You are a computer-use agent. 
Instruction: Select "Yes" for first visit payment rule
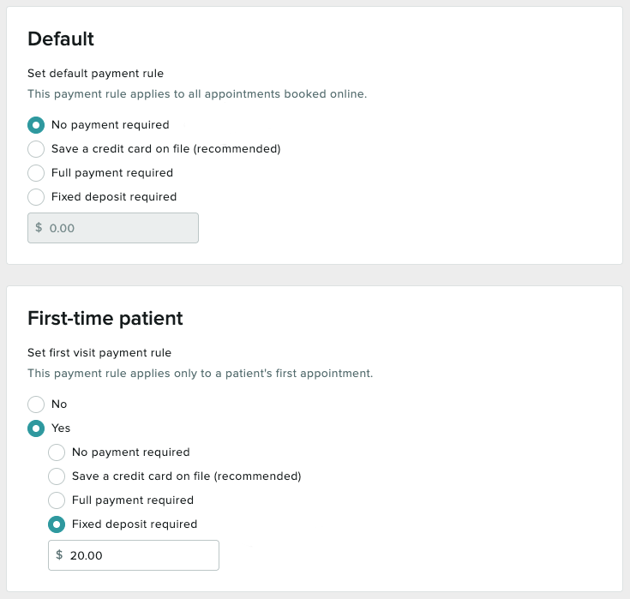[36, 428]
